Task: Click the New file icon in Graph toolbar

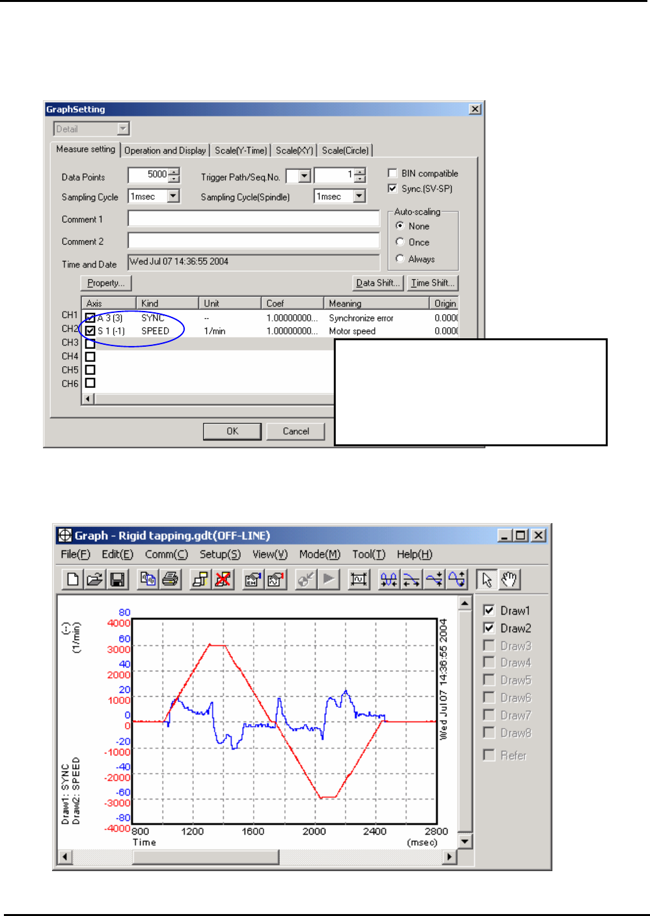Action: click(x=73, y=579)
